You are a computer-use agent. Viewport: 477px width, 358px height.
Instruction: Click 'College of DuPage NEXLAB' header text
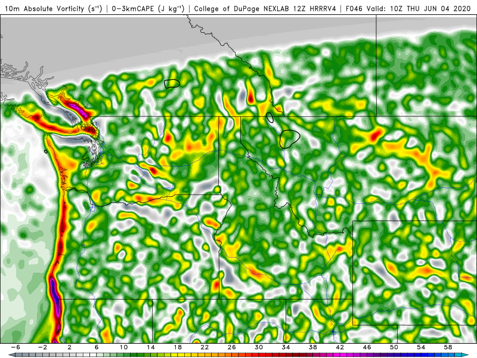242,8
